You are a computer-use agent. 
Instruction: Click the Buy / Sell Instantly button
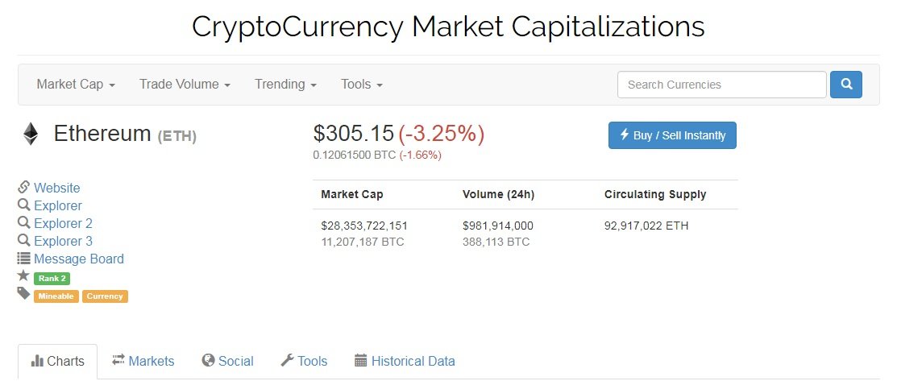pos(672,135)
